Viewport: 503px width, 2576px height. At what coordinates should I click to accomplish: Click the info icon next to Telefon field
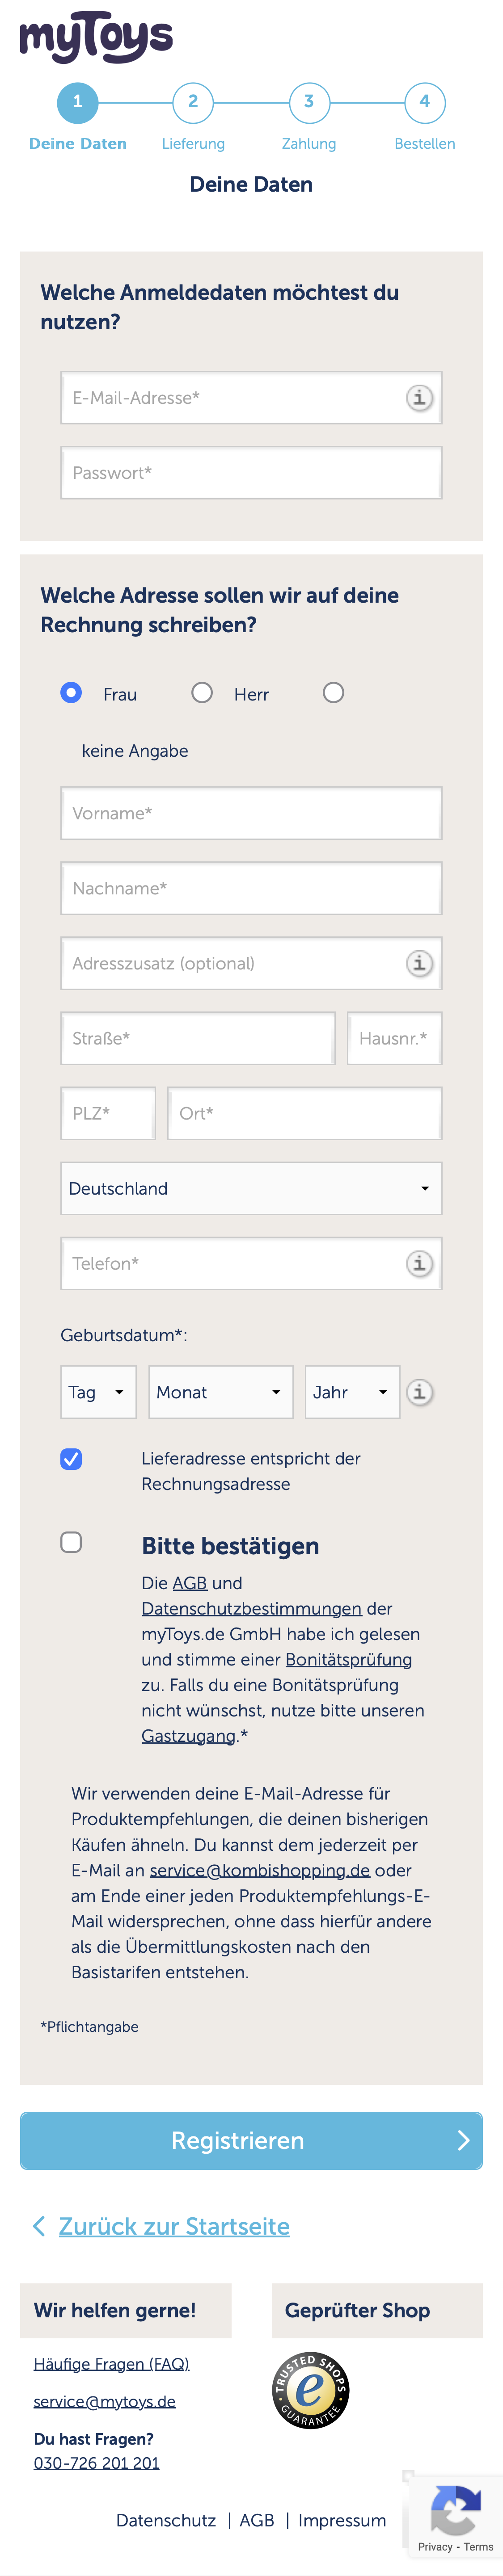[418, 1264]
